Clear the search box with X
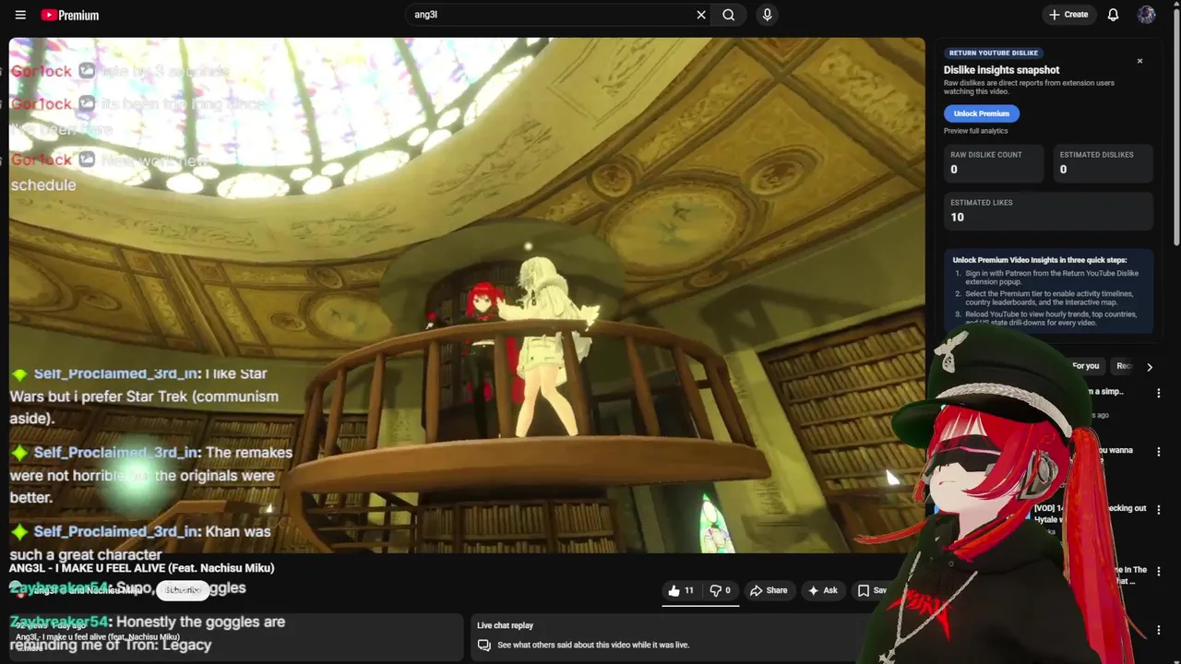Viewport: 1181px width, 664px height. pyautogui.click(x=701, y=15)
